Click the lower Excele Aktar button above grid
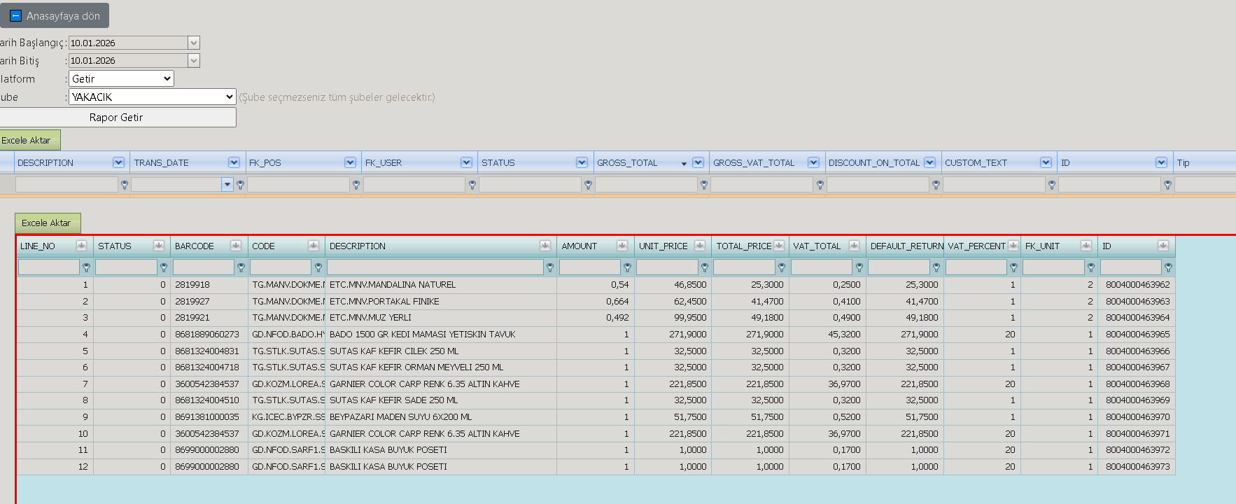Image resolution: width=1236 pixels, height=504 pixels. pyautogui.click(x=48, y=223)
